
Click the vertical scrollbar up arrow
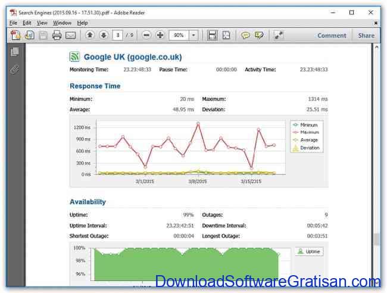pos(376,46)
